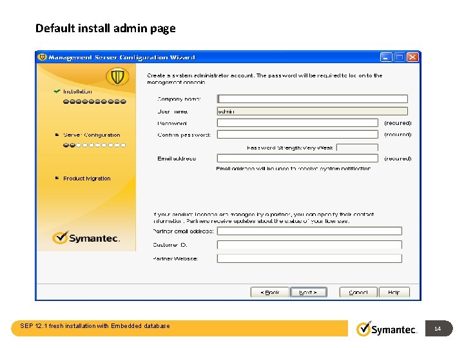Click the slide number 14 badge

point(439,329)
